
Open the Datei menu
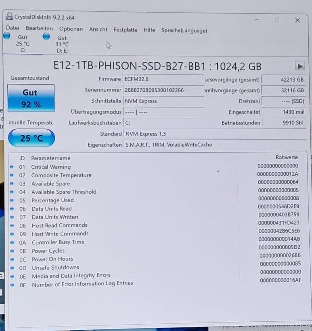tap(13, 28)
